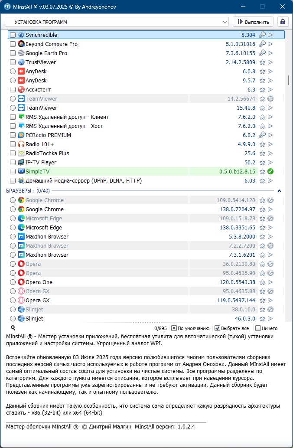Select the Opera GX 119.0.5497.144 radio button

tap(13, 300)
